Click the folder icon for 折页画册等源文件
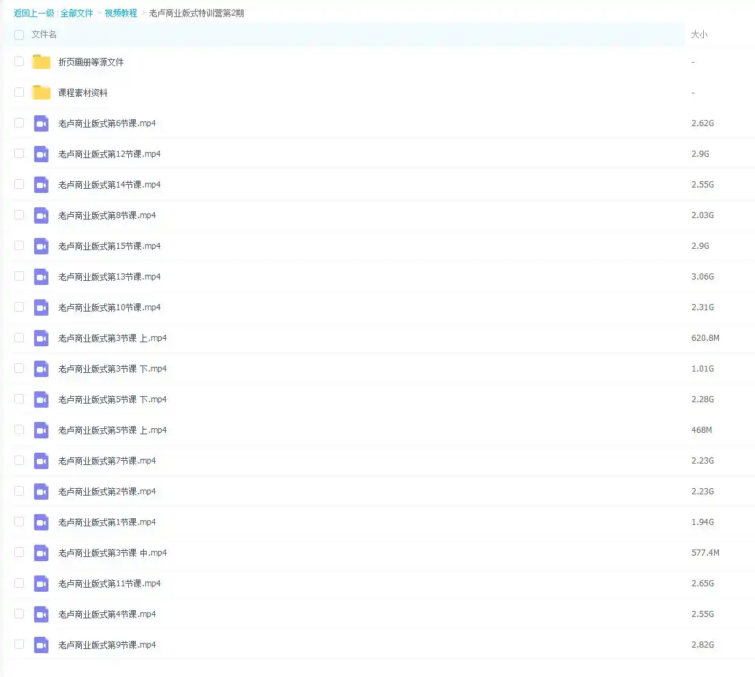The height and width of the screenshot is (677, 755). 42,62
